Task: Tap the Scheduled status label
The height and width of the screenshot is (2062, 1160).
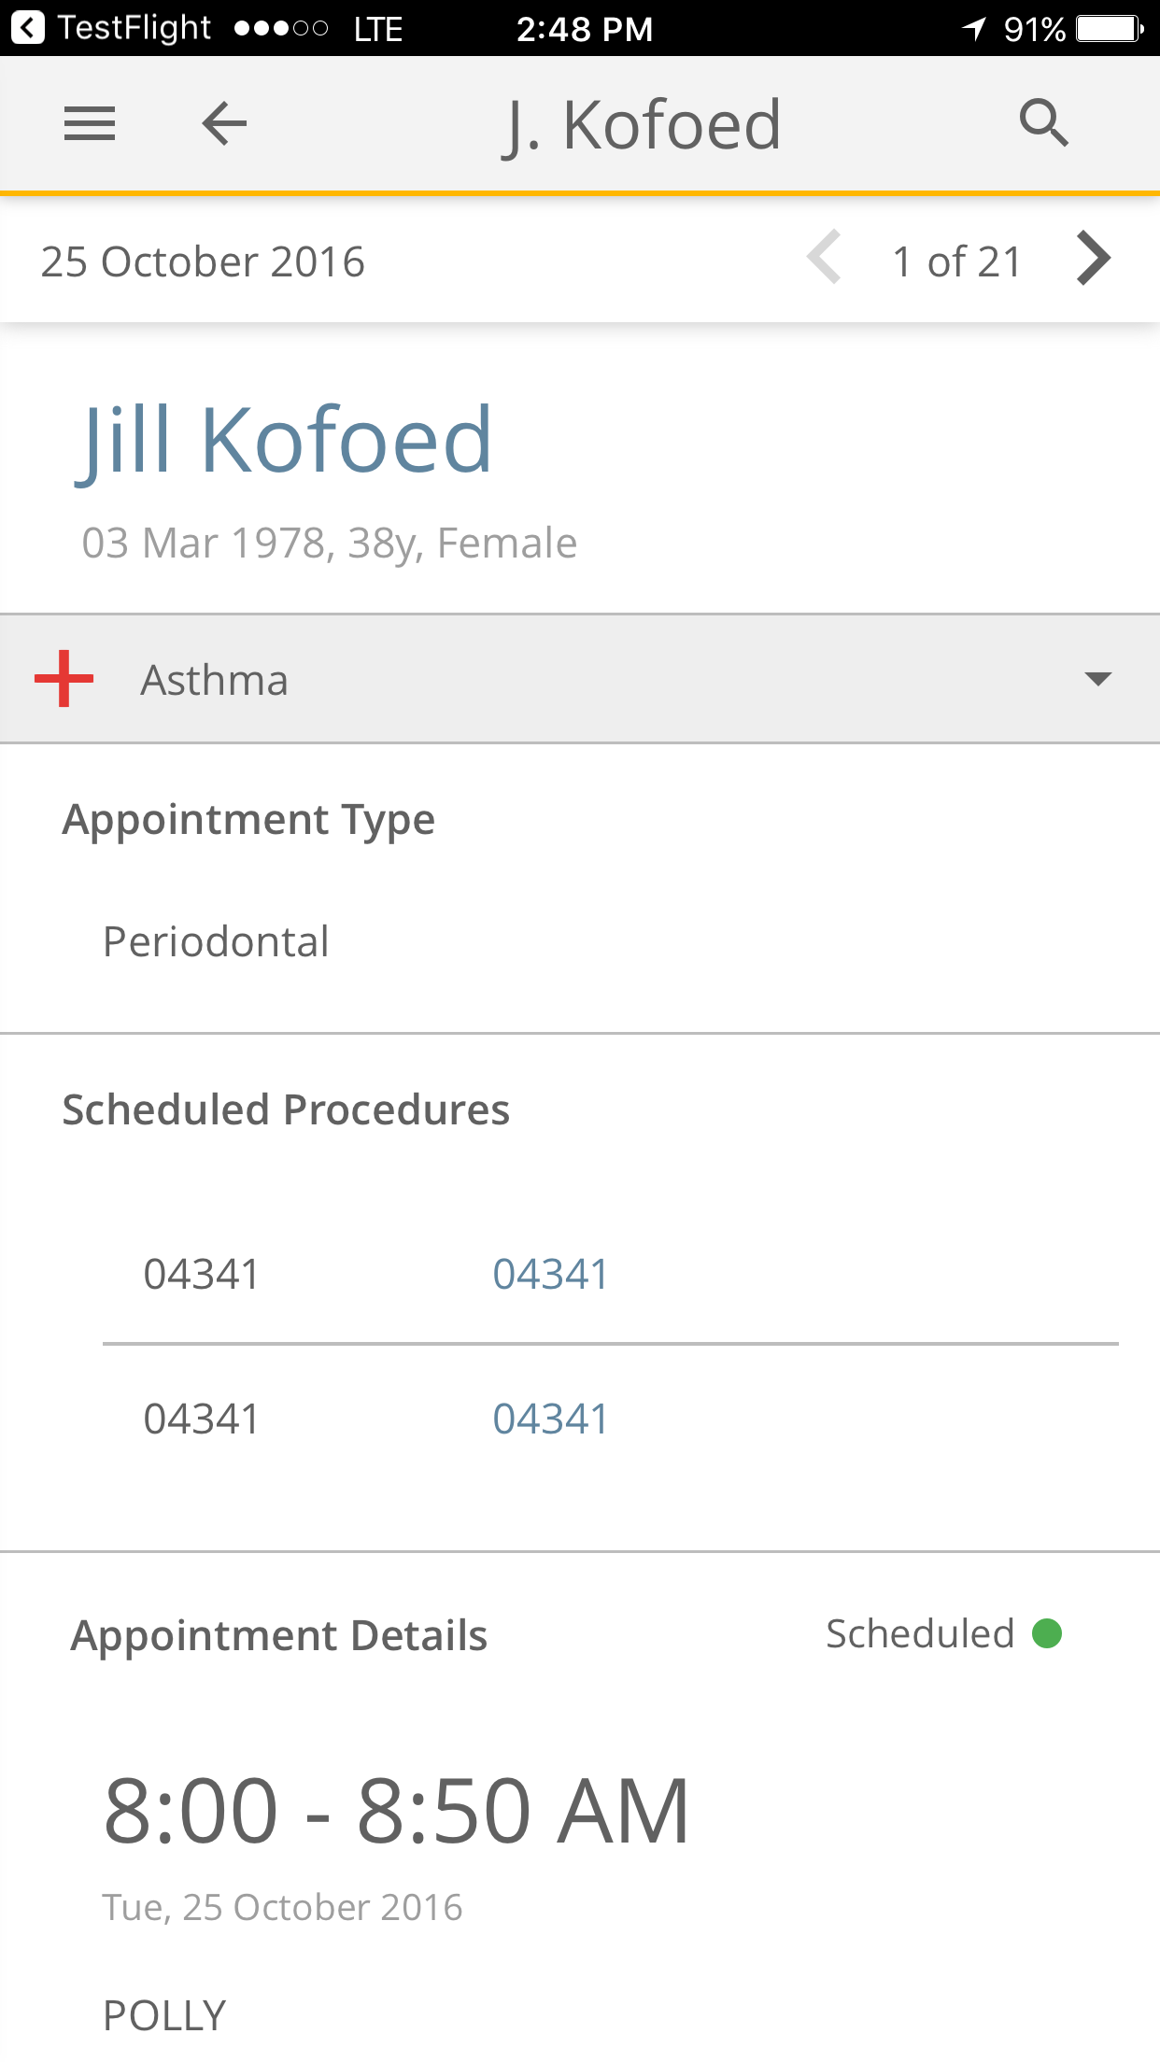Action: click(x=920, y=1633)
